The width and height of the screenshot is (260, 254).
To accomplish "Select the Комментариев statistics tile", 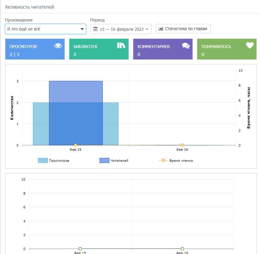I will [x=163, y=49].
